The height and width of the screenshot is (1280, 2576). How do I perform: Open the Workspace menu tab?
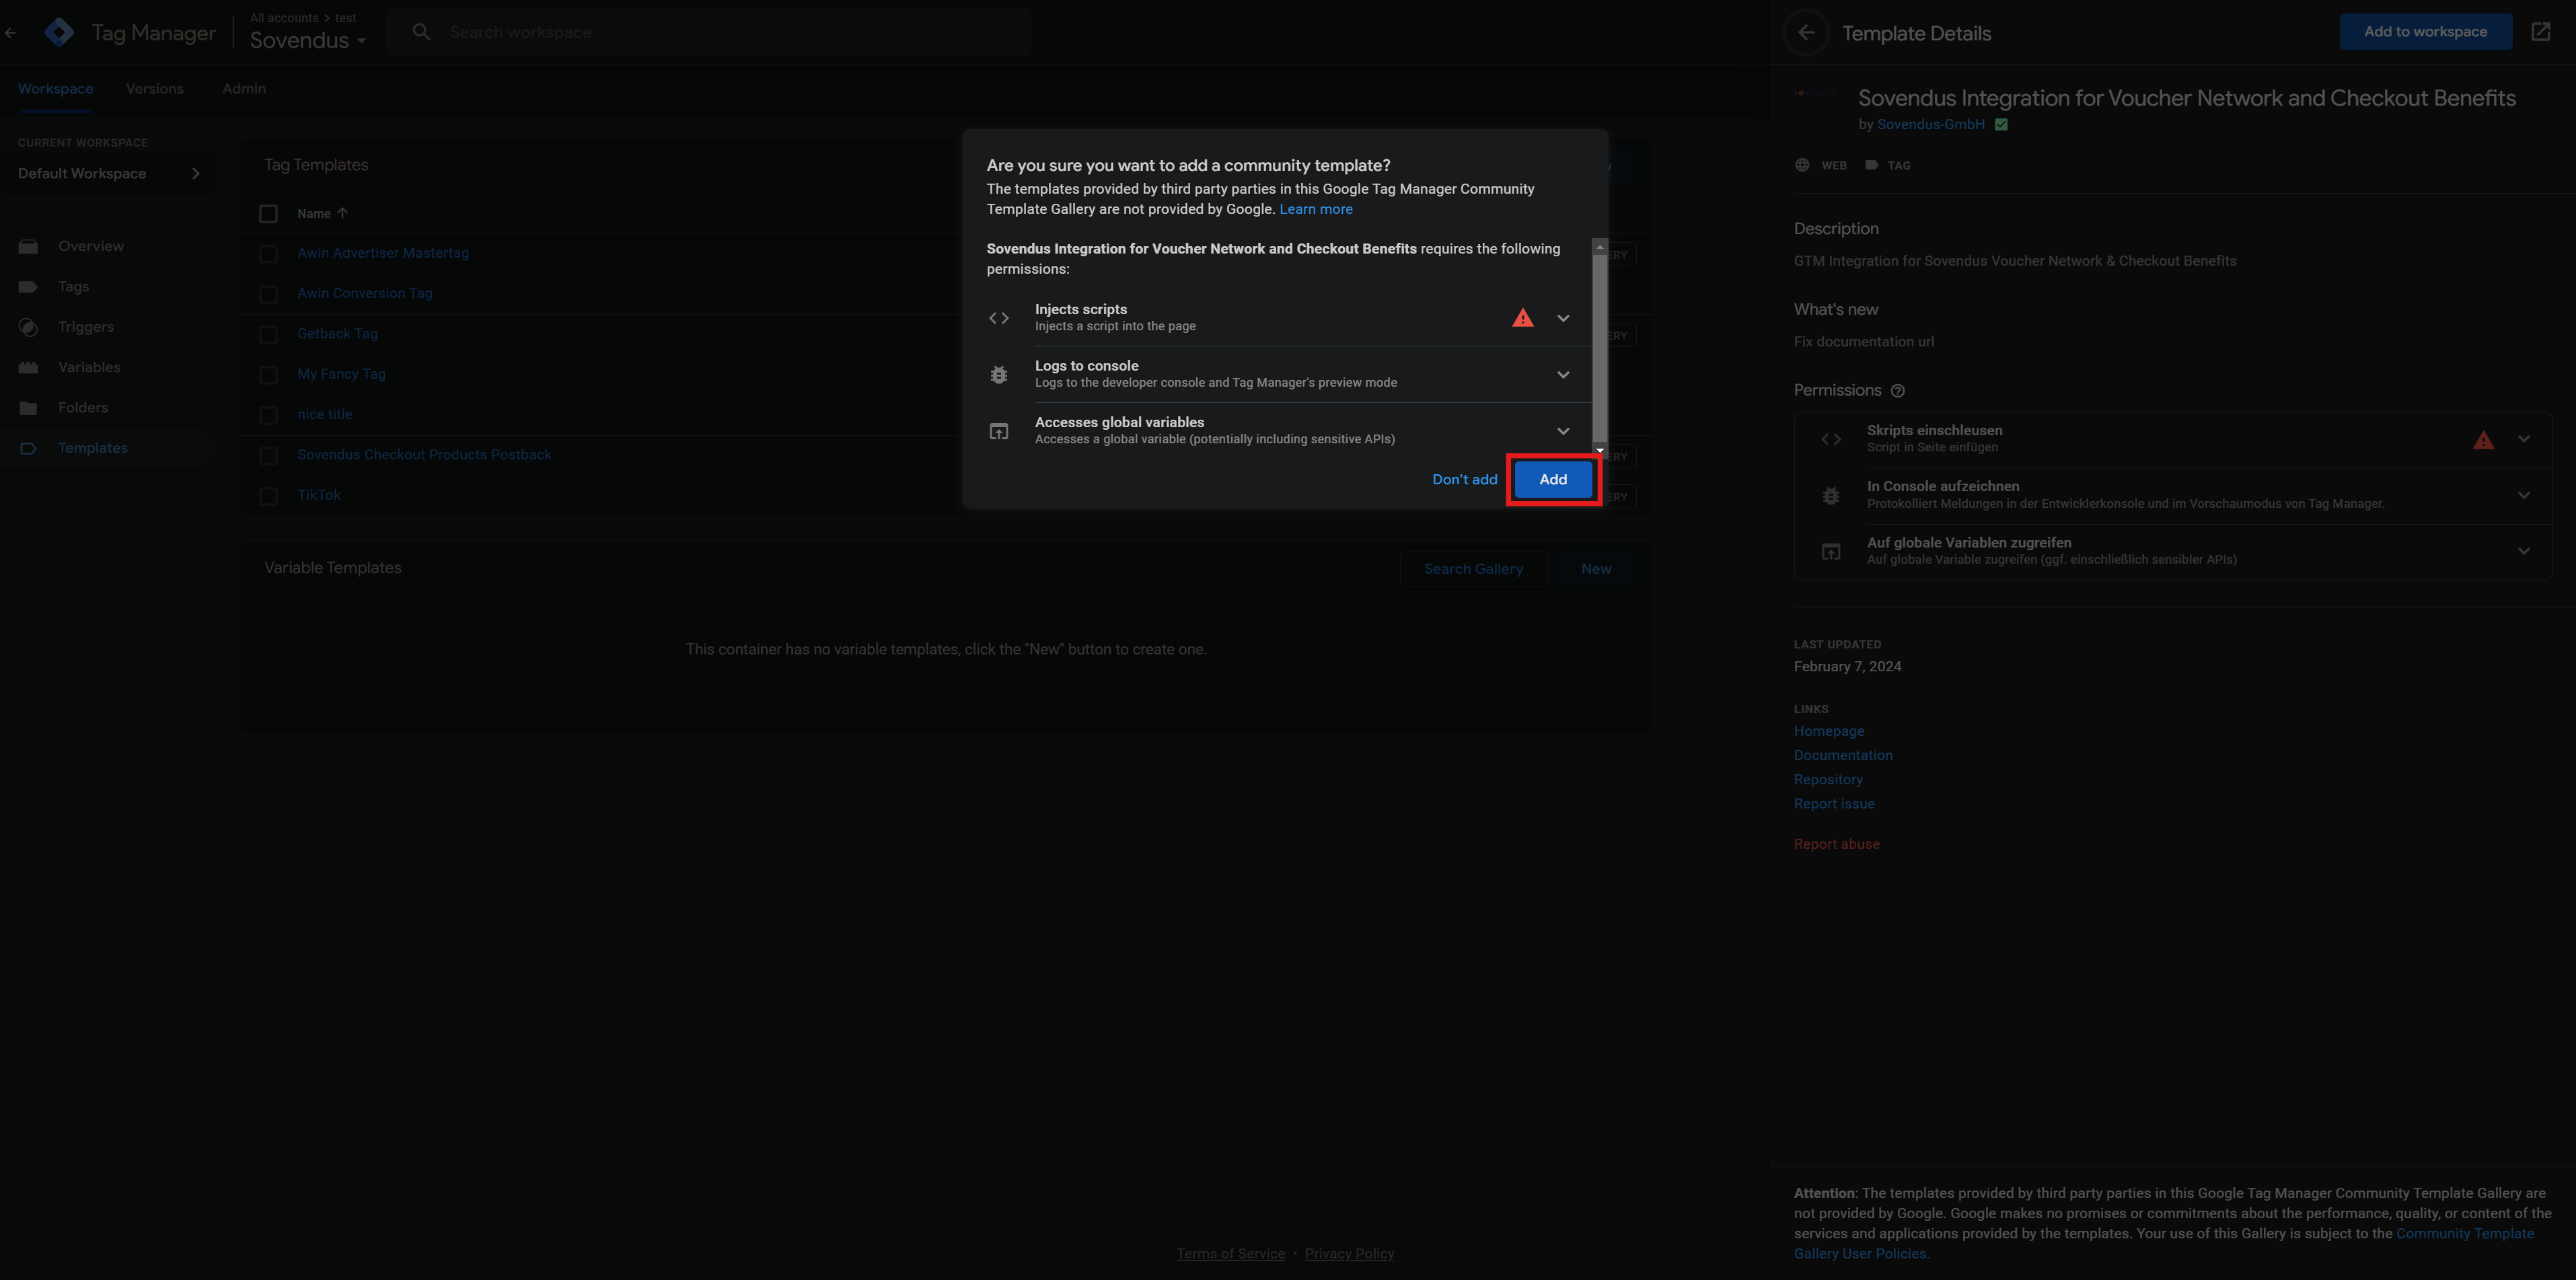(54, 89)
